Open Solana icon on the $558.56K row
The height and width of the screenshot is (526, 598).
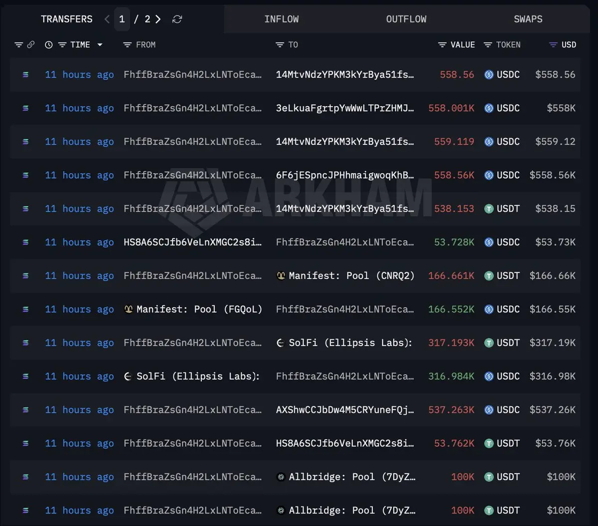click(x=25, y=175)
